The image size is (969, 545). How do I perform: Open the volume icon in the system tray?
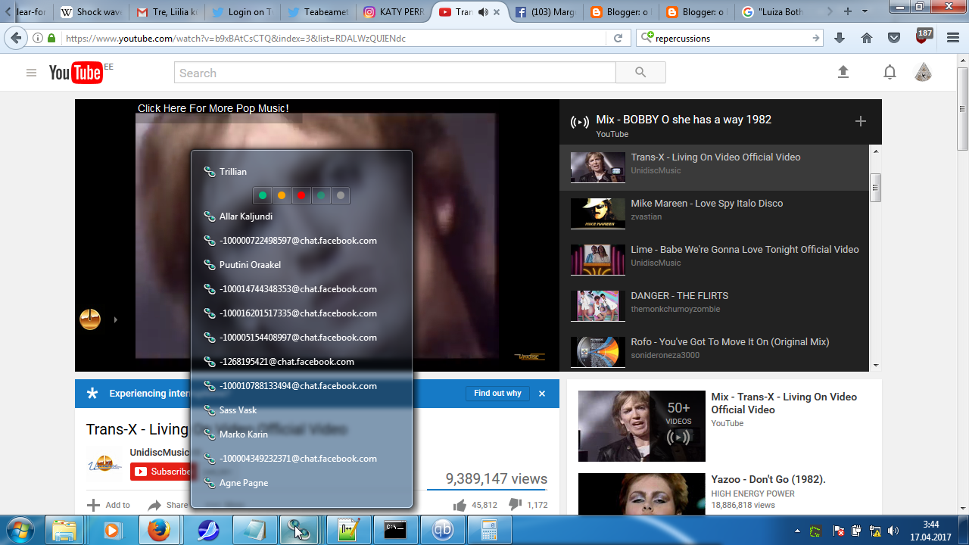893,531
